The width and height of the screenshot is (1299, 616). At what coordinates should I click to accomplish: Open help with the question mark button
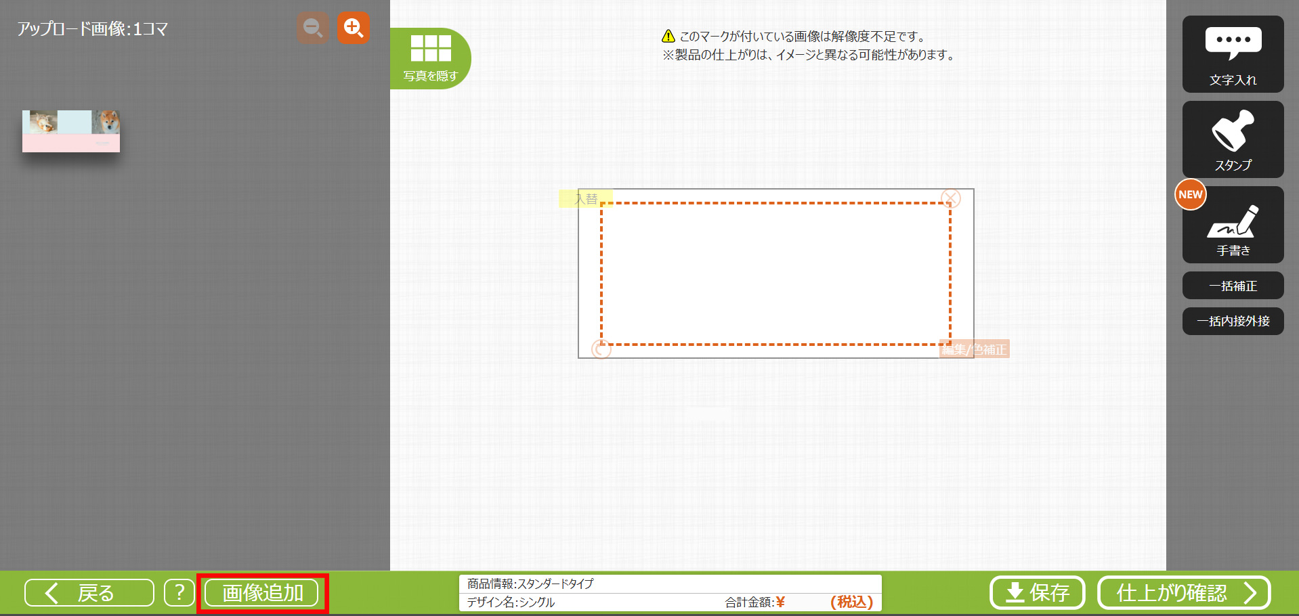[x=179, y=593]
